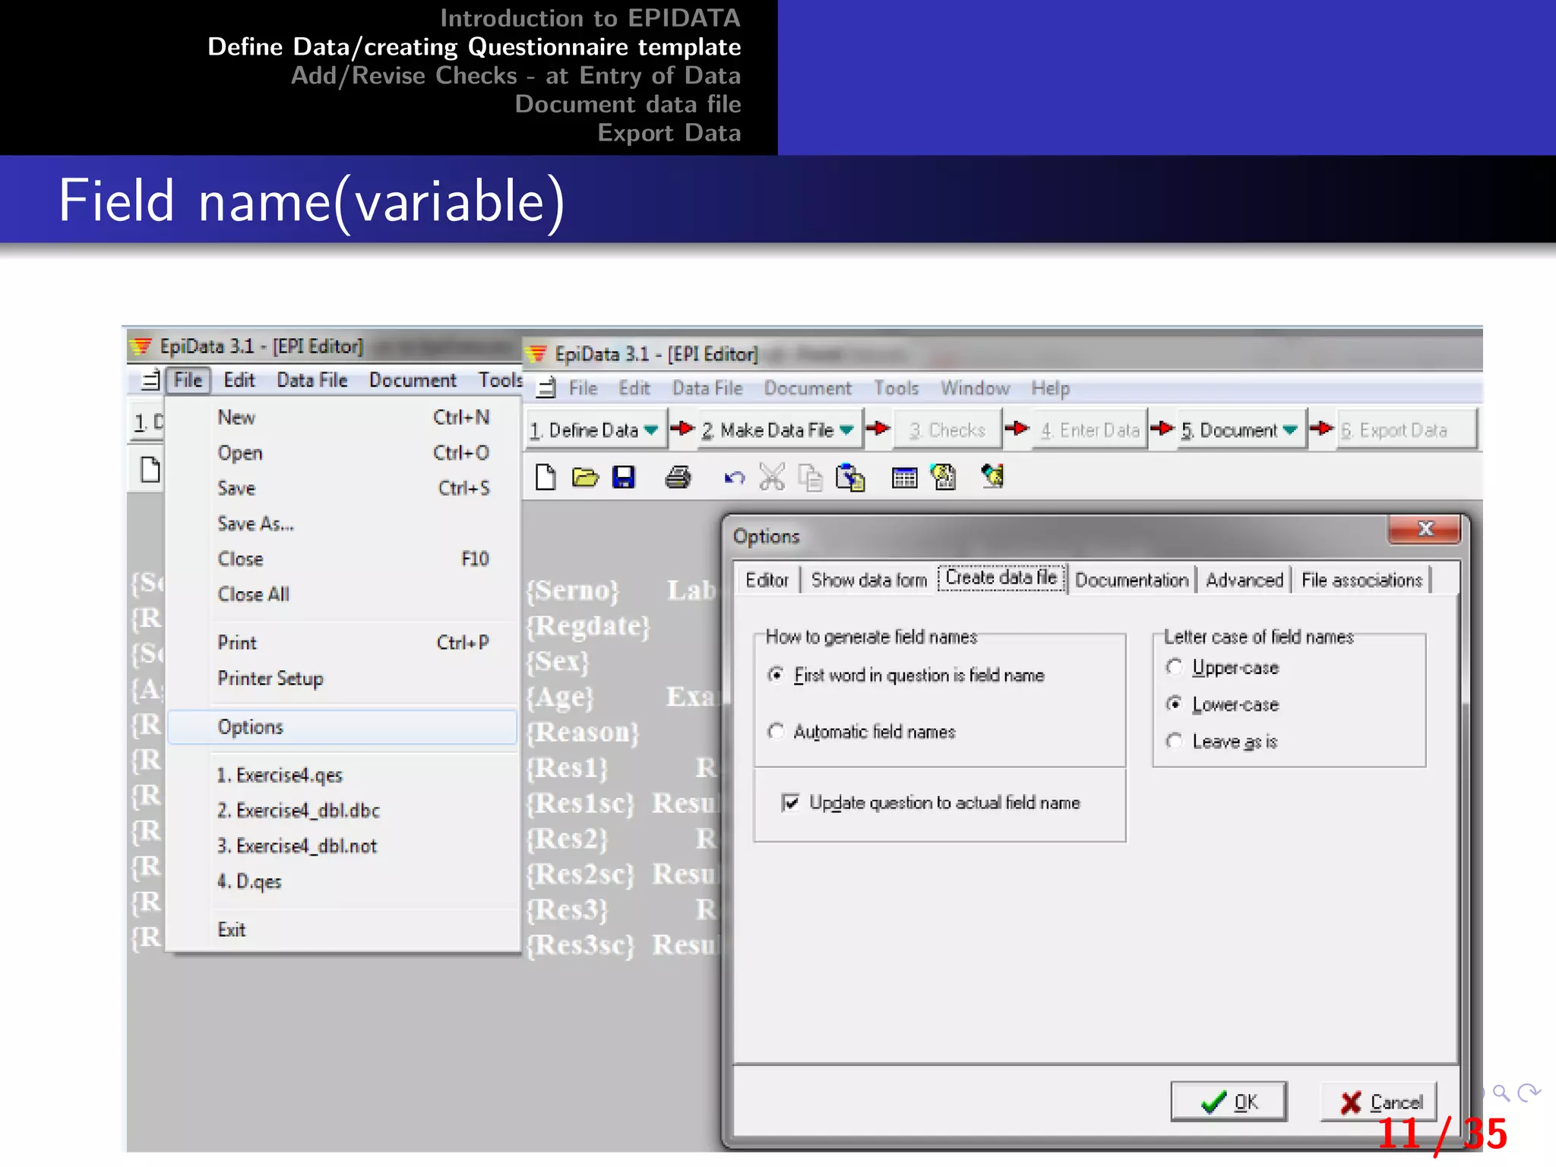Click OK in Options dialog
1556x1167 pixels.
[1229, 1102]
